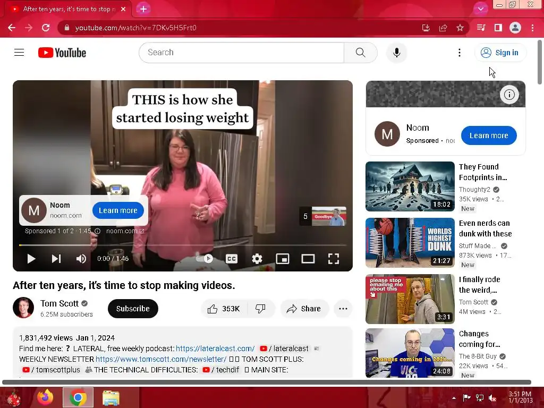Image resolution: width=544 pixels, height=408 pixels.
Task: Start voice search with microphone icon
Action: coord(396,53)
